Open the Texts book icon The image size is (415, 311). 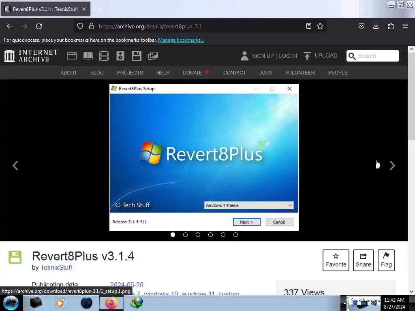pyautogui.click(x=88, y=56)
